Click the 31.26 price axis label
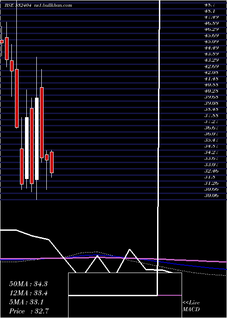Image resolution: width=227 pixels, height=318 pixels. [x=212, y=183]
